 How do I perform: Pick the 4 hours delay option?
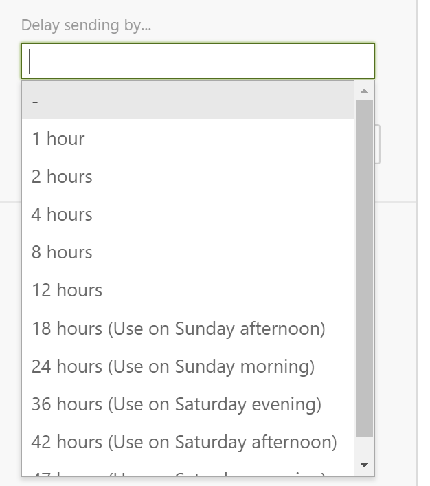[188, 214]
